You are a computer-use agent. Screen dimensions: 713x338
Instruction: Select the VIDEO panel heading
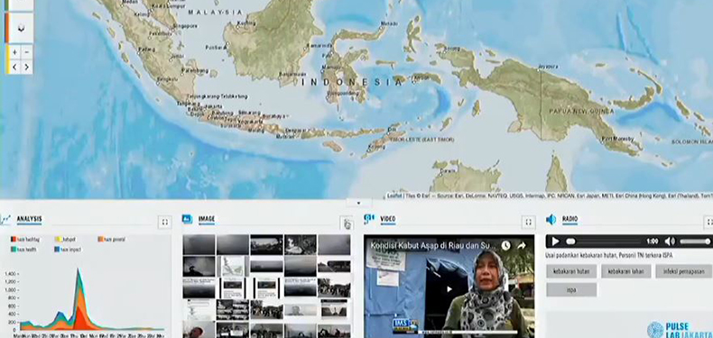(388, 219)
